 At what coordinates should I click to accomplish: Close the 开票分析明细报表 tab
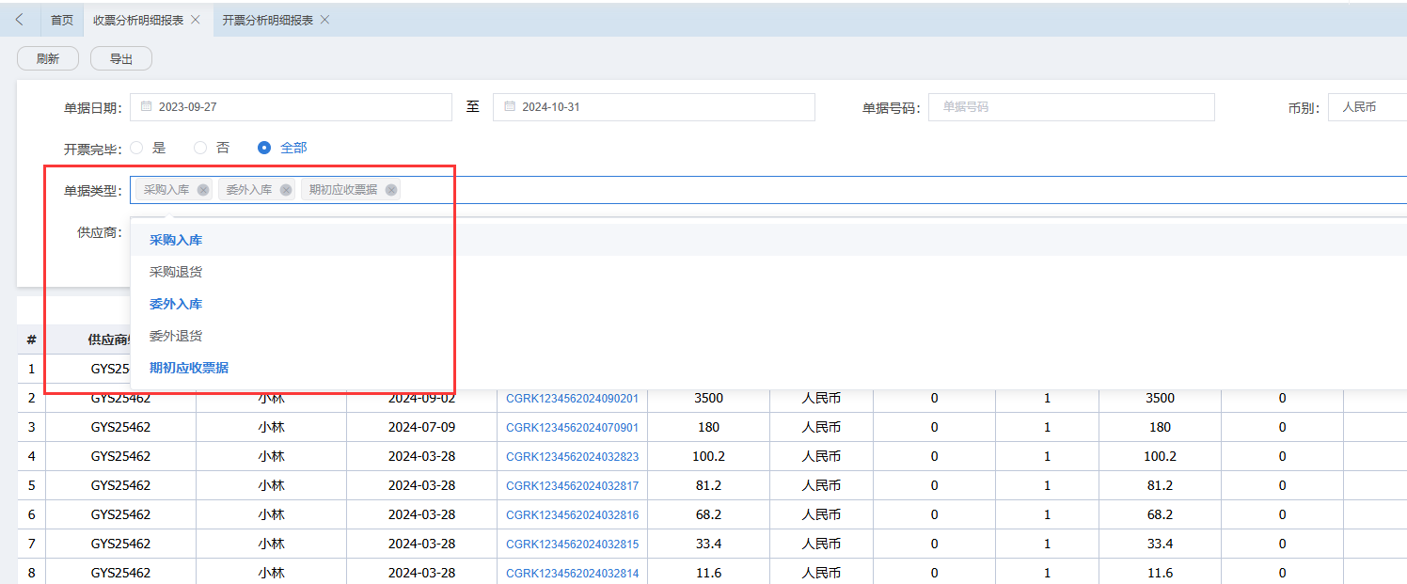(x=325, y=20)
